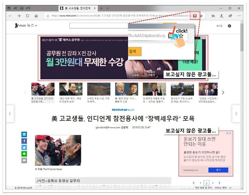249x195 pixels.
Task: Click the byline gloriakim@fnnews.com 김문희
Action: (112, 127)
